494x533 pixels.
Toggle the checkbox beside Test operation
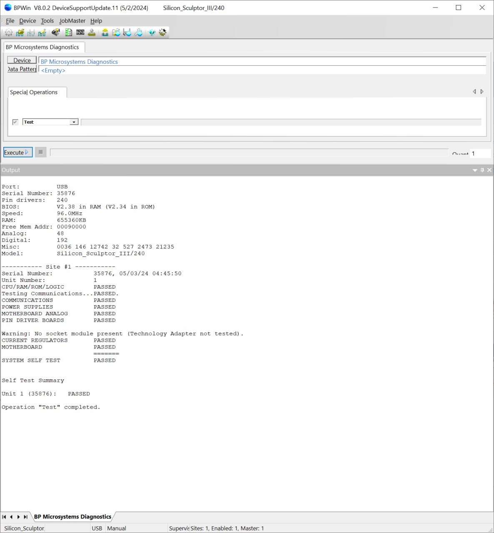coord(15,122)
